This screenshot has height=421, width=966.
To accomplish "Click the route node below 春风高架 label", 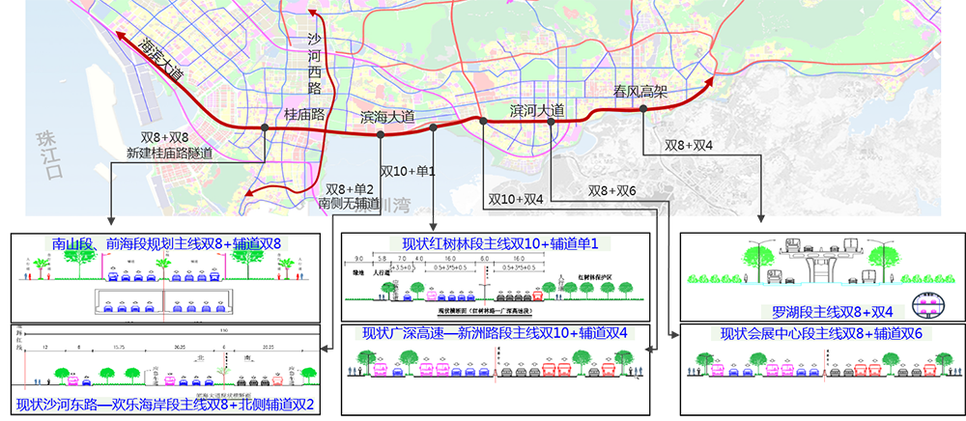I will [x=642, y=108].
